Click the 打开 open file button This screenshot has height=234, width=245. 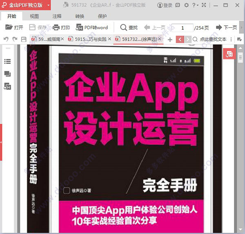tap(14, 28)
